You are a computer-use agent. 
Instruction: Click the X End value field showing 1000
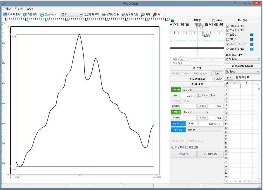pos(216,106)
